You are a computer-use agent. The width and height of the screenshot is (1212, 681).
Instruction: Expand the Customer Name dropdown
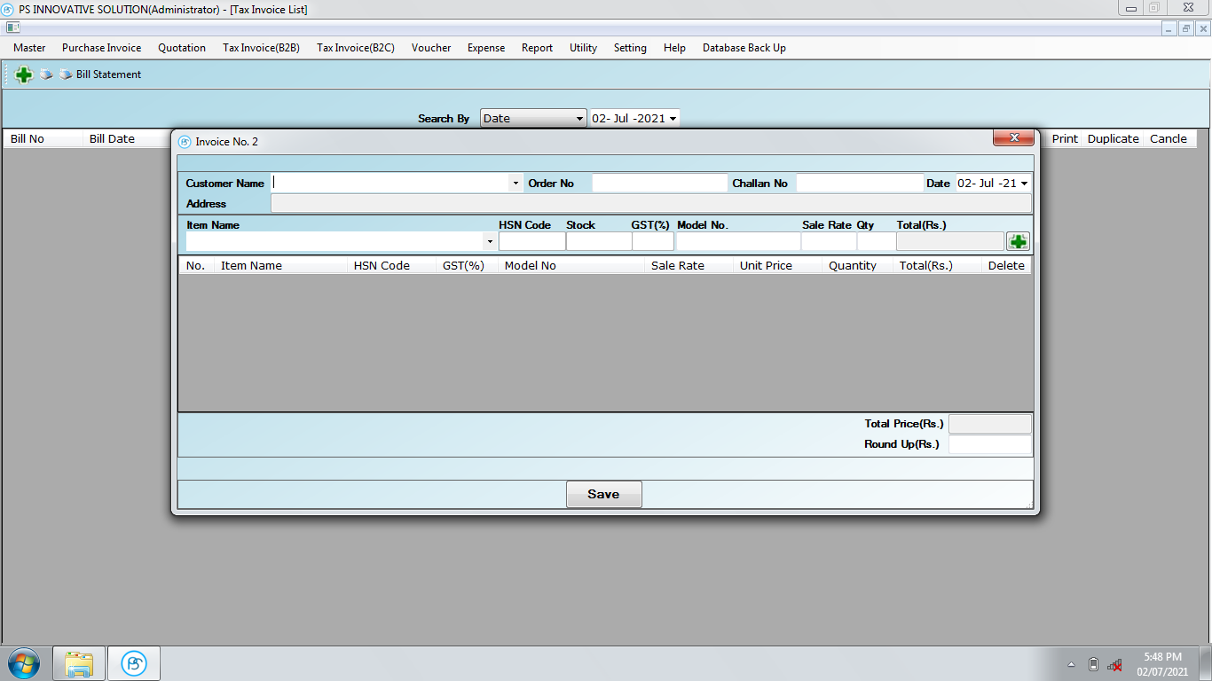tap(515, 184)
